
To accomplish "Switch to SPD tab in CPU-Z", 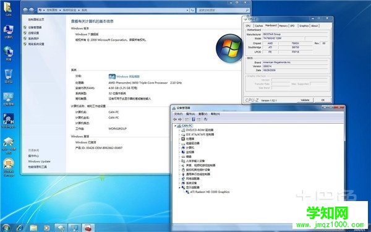I will point(292,26).
